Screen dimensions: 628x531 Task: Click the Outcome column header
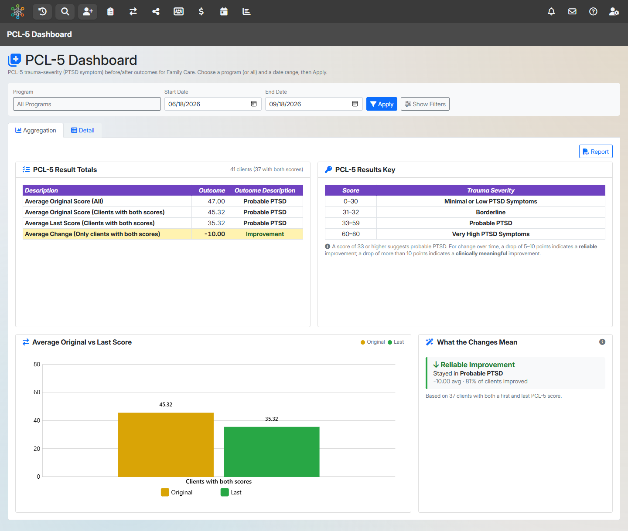[x=209, y=190]
